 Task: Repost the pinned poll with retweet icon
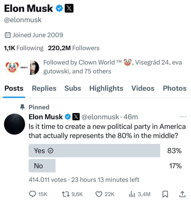click(x=65, y=194)
